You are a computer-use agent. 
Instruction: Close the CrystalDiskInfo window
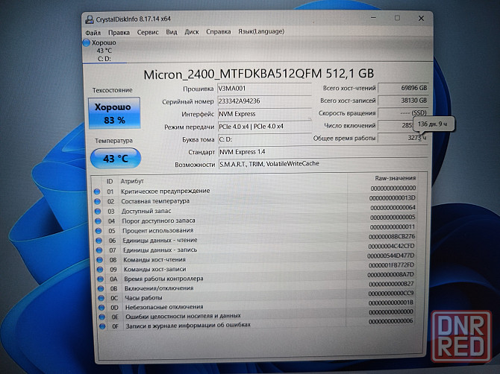point(421,19)
